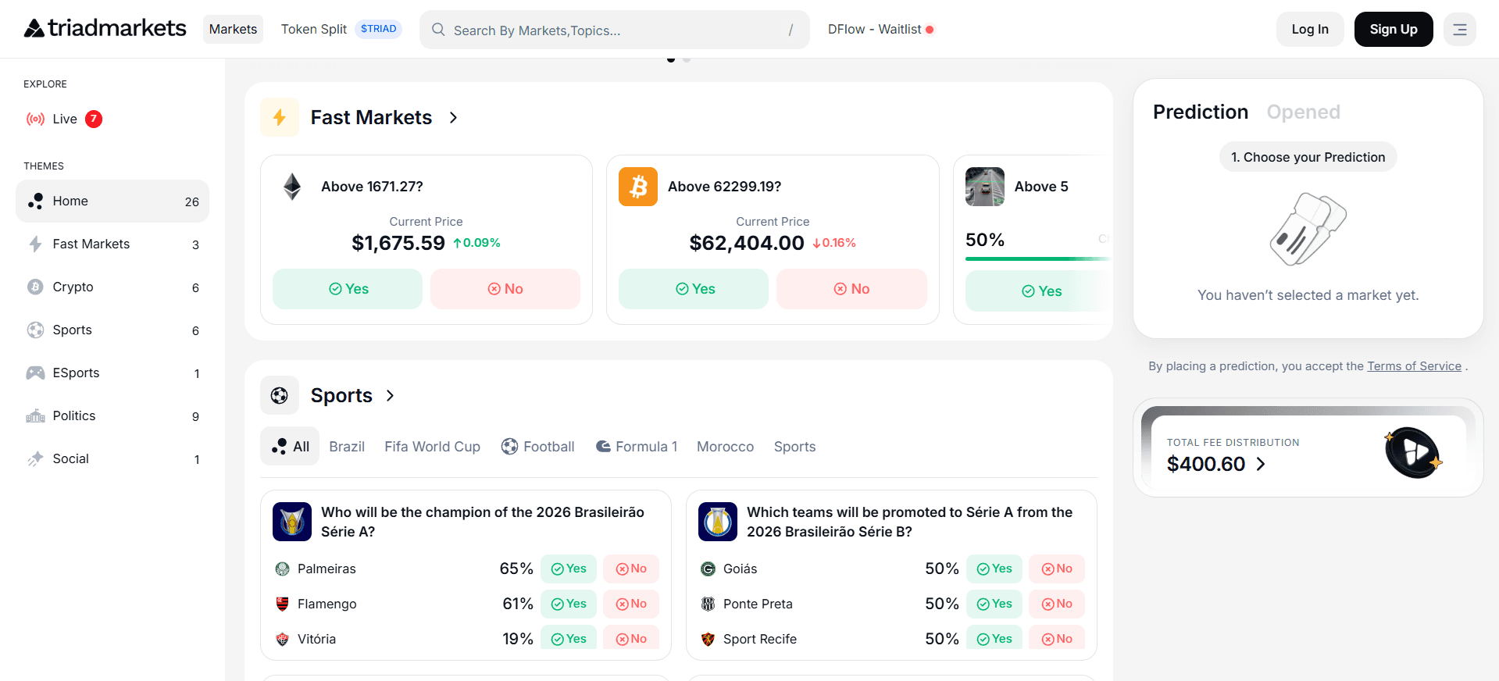Filter sports by Formula 1 tab
This screenshot has width=1499, height=681.
click(636, 446)
